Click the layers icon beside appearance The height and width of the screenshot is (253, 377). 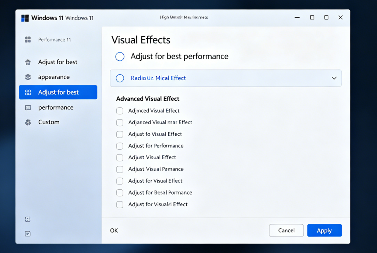tap(28, 77)
